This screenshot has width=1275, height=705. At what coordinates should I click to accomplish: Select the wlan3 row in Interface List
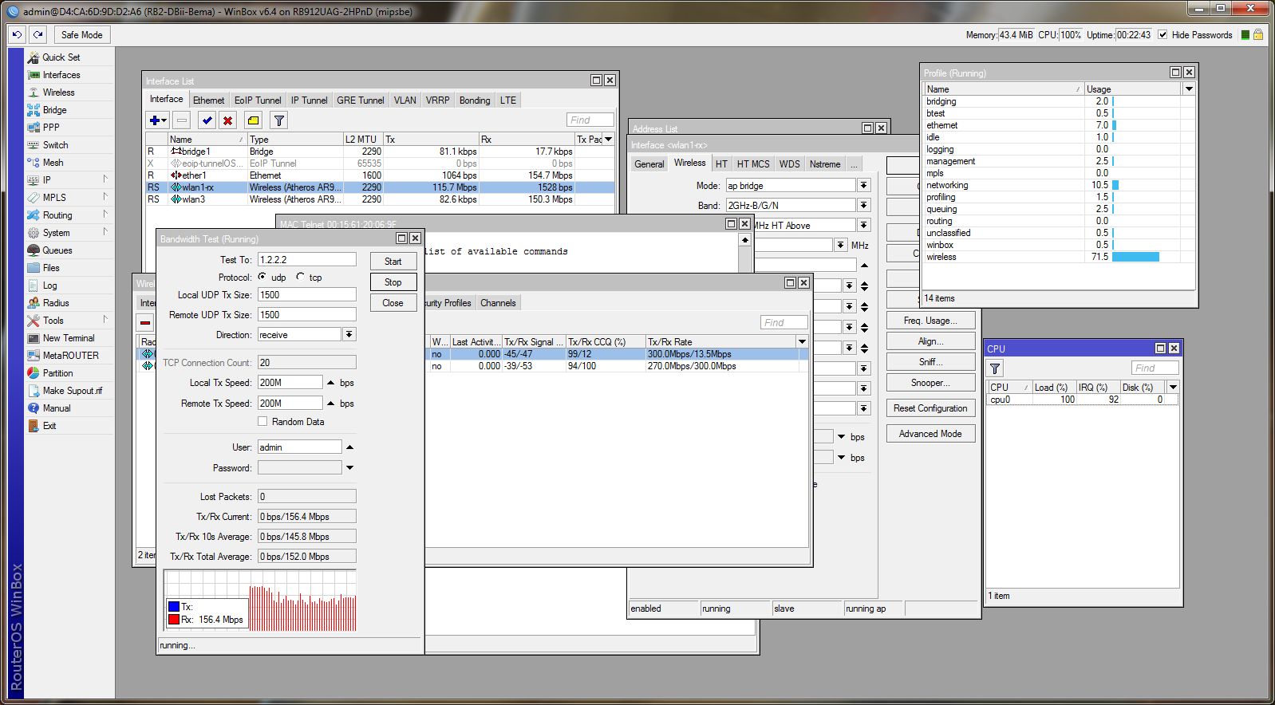tap(379, 199)
